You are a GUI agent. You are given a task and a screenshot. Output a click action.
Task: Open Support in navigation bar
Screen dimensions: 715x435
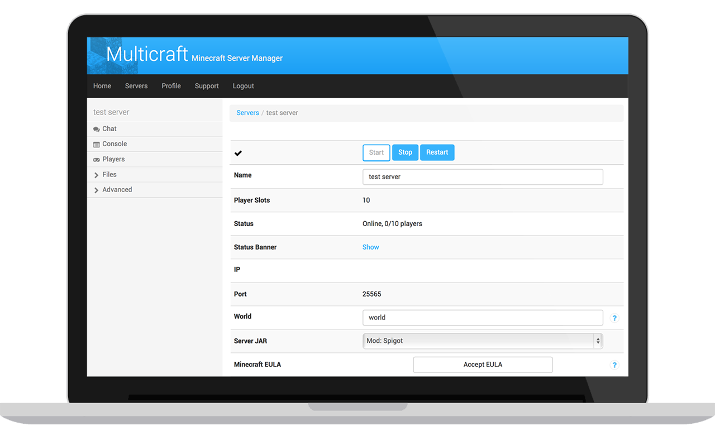pyautogui.click(x=207, y=86)
